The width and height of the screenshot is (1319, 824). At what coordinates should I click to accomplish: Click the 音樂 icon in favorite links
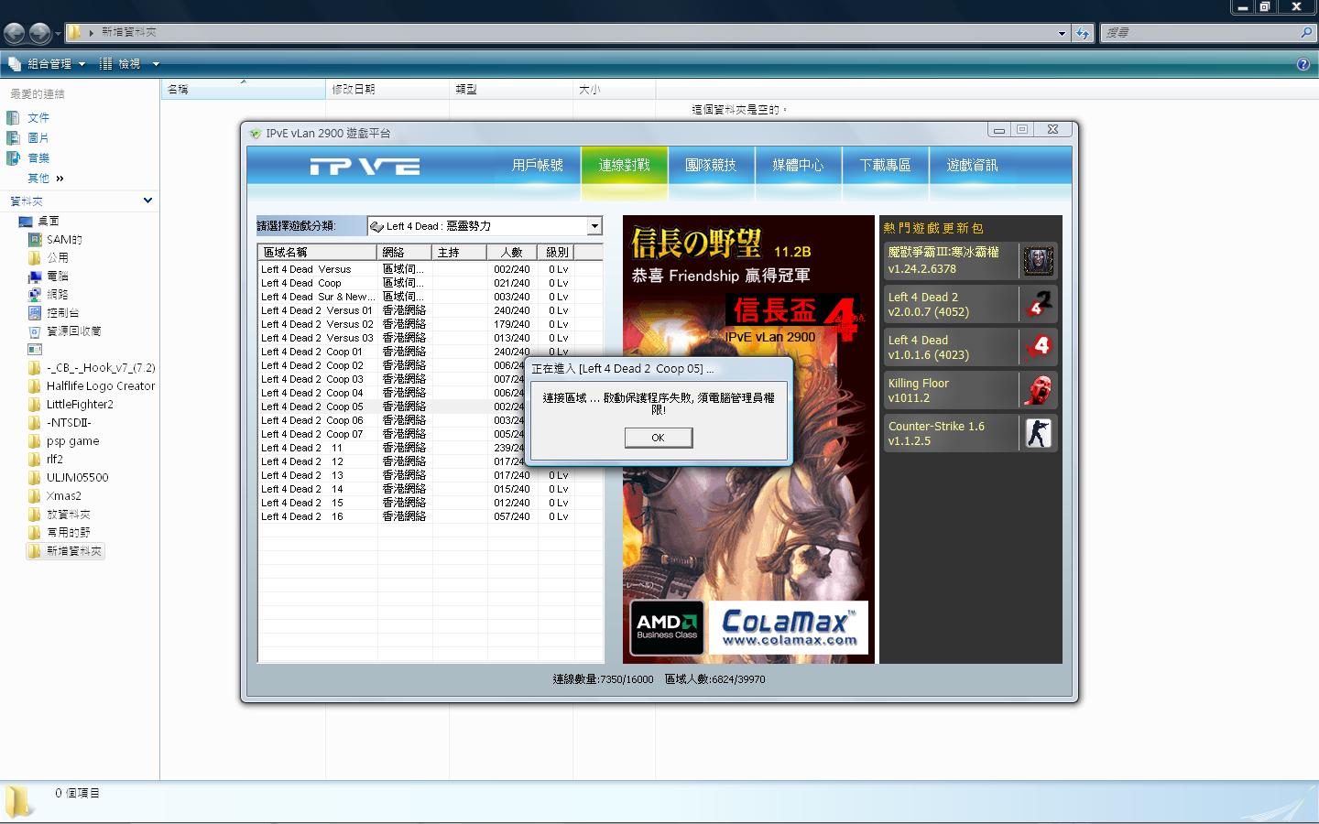pyautogui.click(x=13, y=157)
